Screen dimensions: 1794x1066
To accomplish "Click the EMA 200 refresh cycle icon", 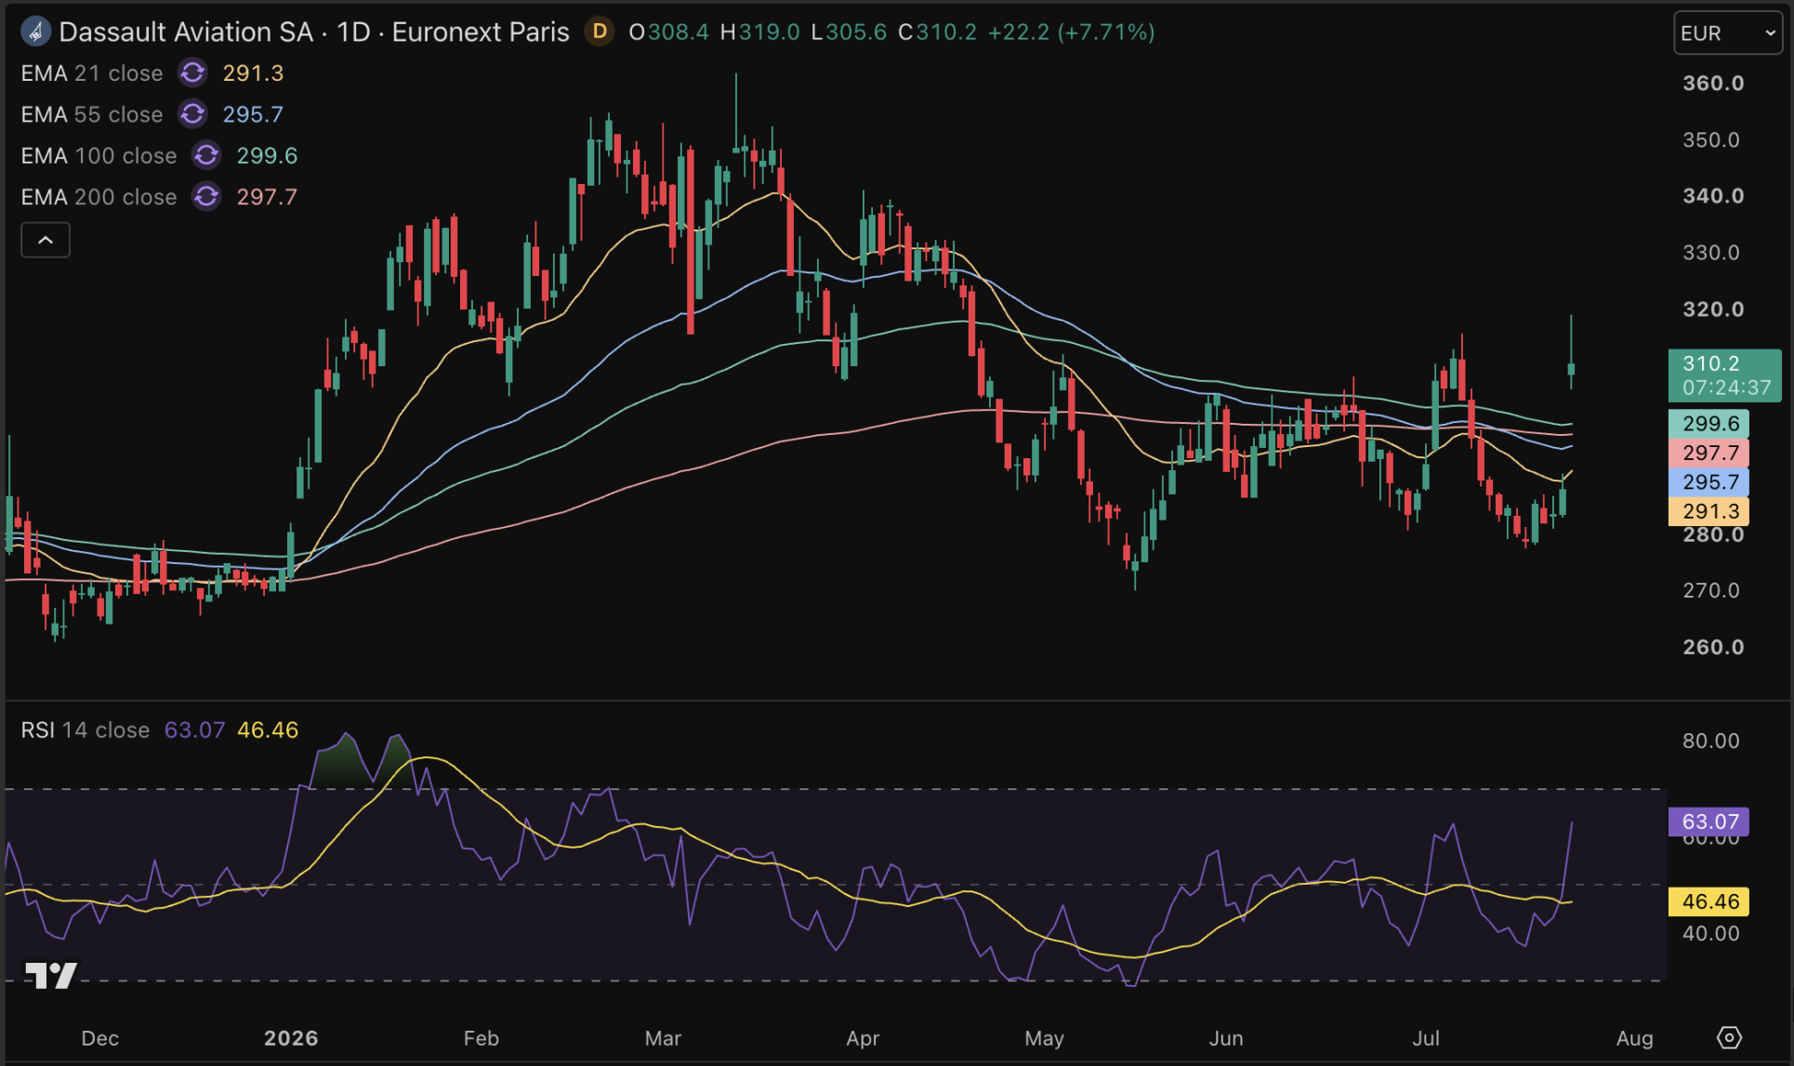I will pos(206,196).
